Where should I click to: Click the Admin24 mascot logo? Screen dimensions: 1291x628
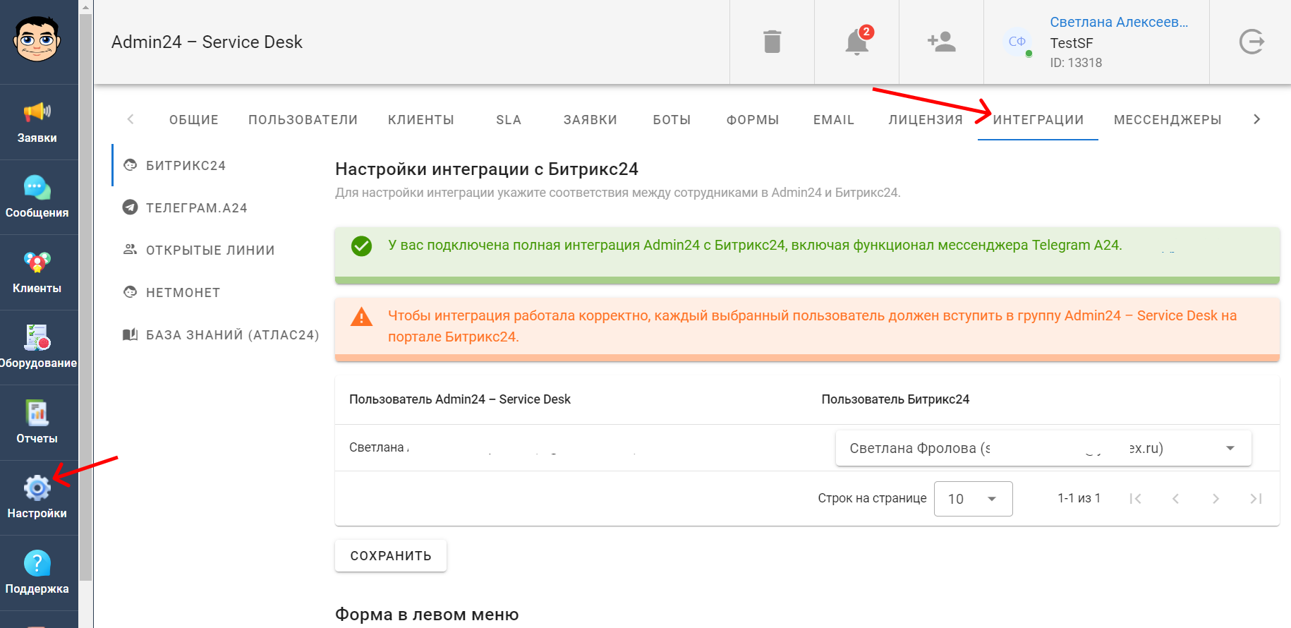(x=37, y=39)
